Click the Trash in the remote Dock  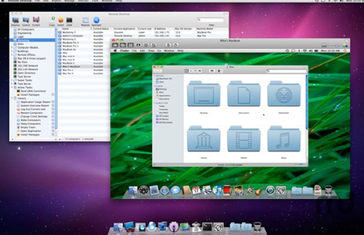328,191
